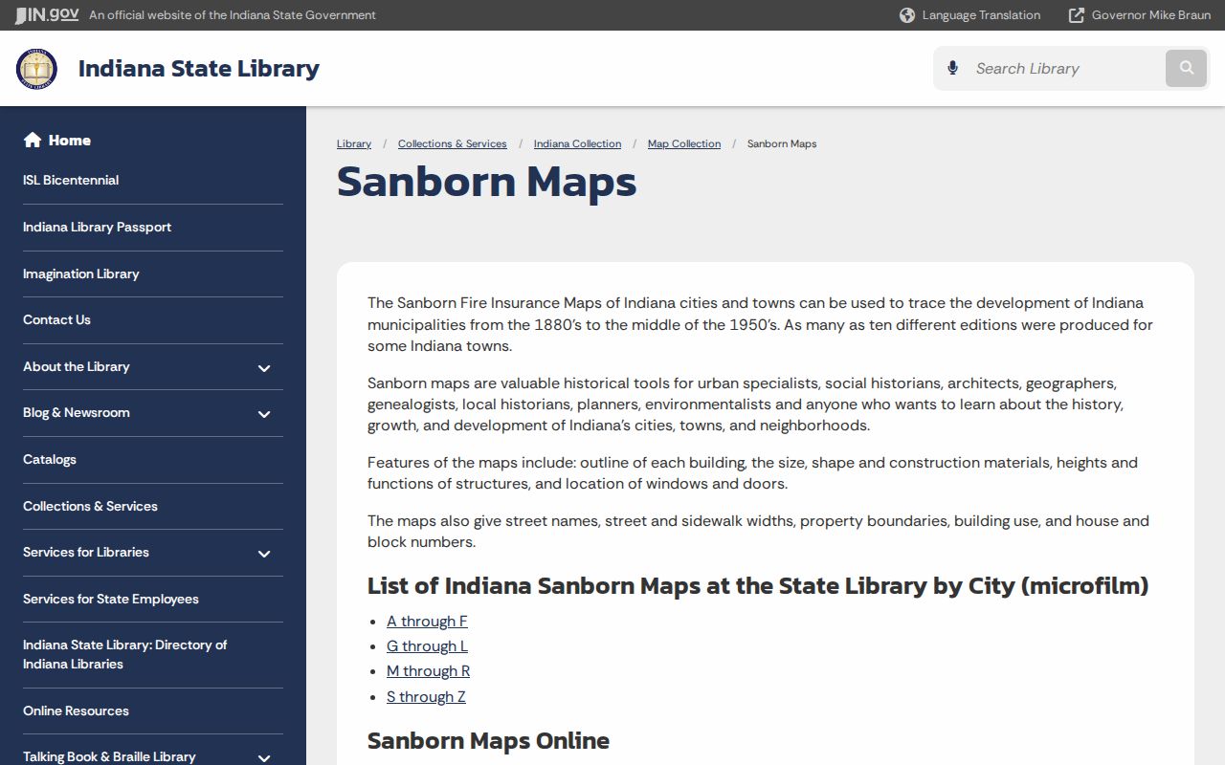The image size is (1225, 765).
Task: Go to Map Collection breadcrumb
Action: (684, 143)
